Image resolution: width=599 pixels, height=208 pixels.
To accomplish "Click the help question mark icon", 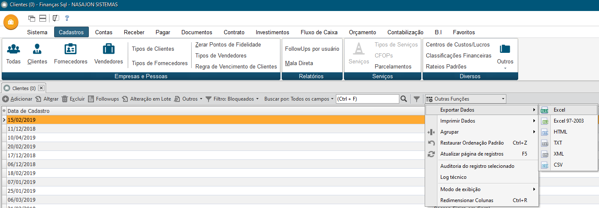I will [67, 18].
